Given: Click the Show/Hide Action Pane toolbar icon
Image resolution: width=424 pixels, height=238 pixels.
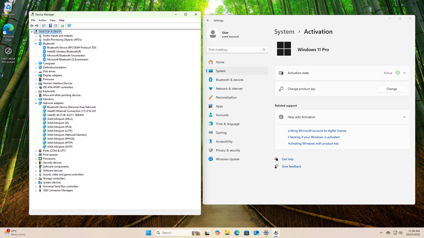Looking at the screenshot, I should coord(56,26).
